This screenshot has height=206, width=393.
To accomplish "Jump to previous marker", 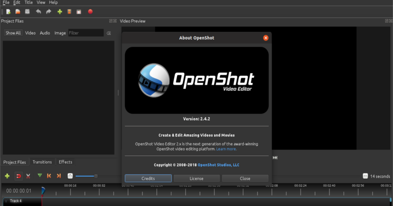I will click(x=49, y=176).
